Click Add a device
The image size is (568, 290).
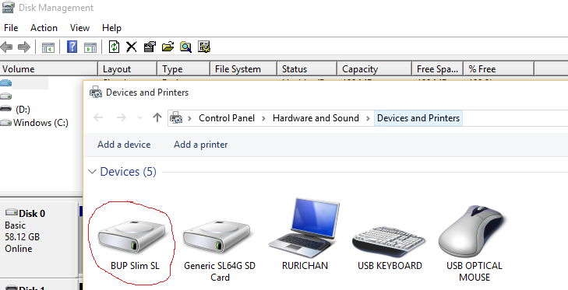click(124, 145)
